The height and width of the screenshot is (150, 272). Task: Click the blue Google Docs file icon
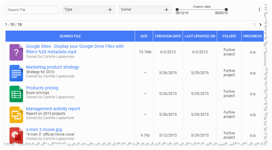(x=16, y=73)
